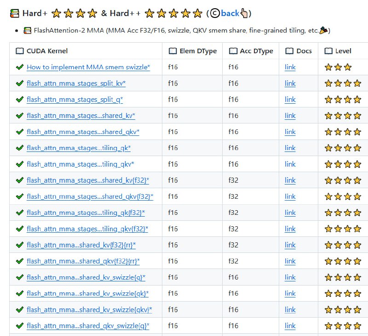Click green checkmark beside flash_attn_mma_stages_split_kv
The width and height of the screenshot is (368, 336).
[x=20, y=84]
